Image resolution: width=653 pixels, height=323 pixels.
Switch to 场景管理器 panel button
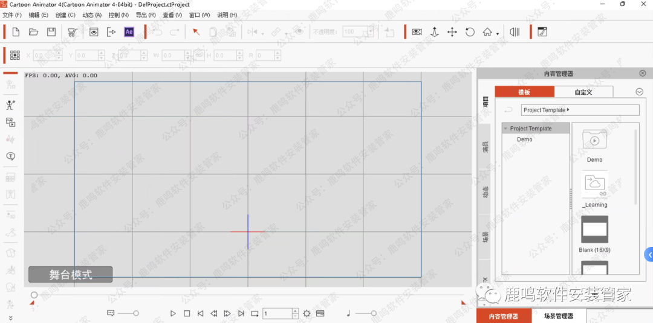[x=559, y=316]
